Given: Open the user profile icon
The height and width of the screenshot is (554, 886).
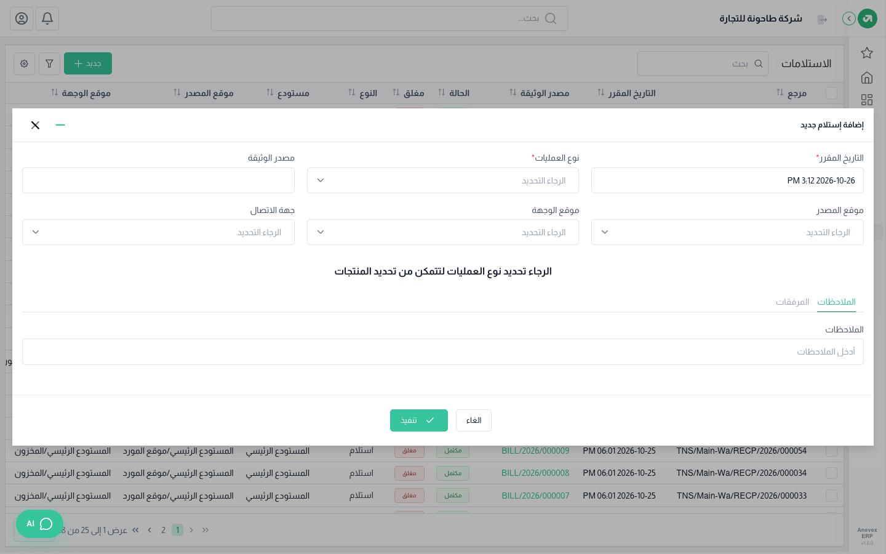Looking at the screenshot, I should [22, 18].
